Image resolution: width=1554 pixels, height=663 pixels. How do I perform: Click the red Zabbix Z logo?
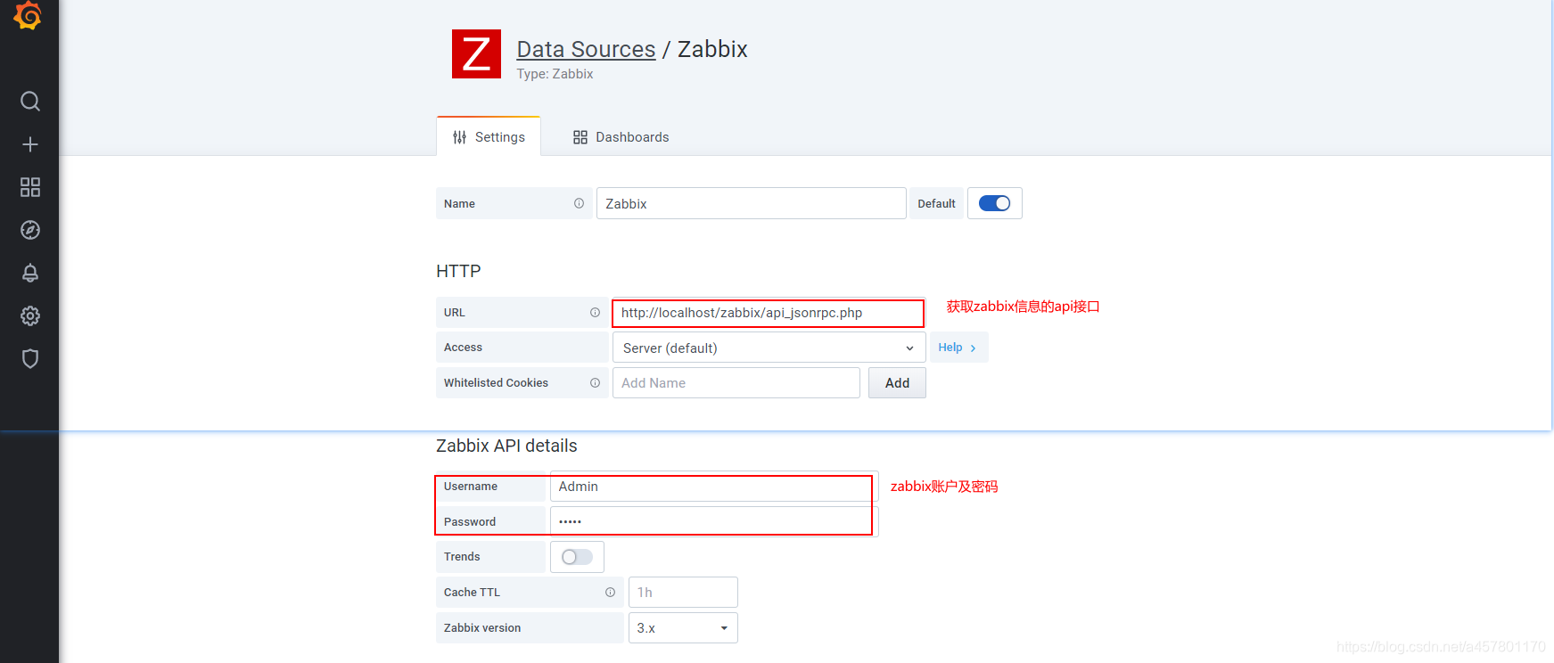pyautogui.click(x=476, y=53)
